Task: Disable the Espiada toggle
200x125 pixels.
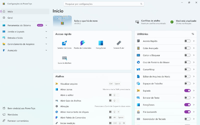Action: 187,90
